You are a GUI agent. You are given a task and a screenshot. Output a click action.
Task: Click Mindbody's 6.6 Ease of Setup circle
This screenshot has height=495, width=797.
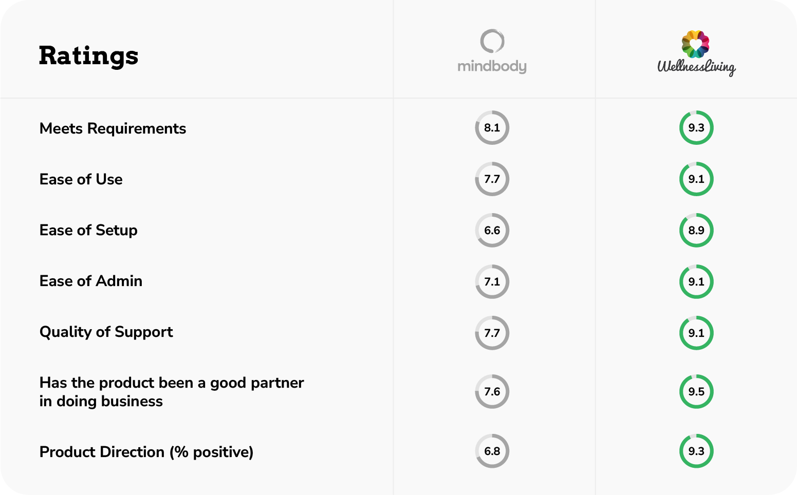point(492,230)
